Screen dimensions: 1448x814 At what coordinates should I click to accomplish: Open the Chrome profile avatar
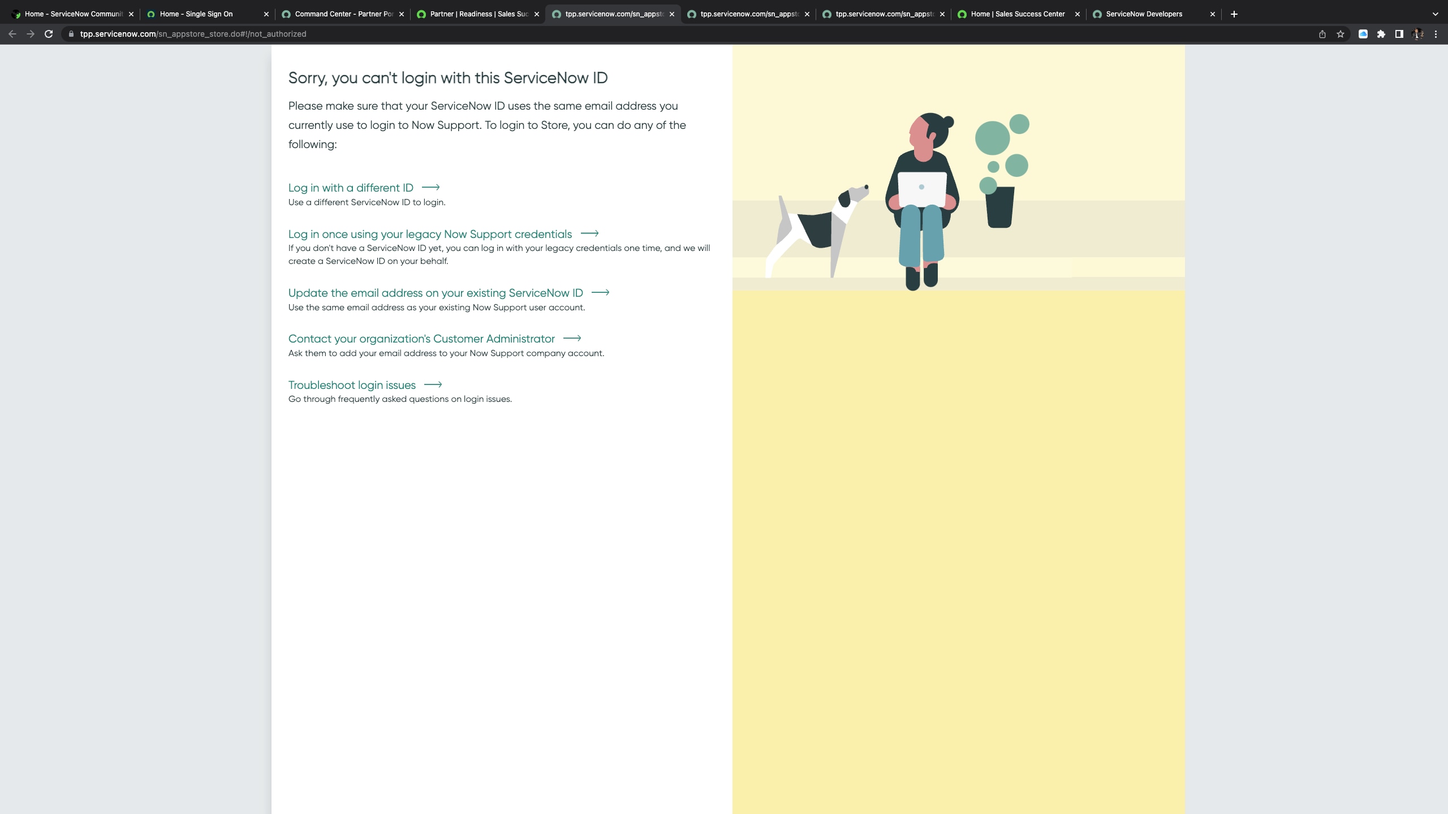click(x=1417, y=34)
